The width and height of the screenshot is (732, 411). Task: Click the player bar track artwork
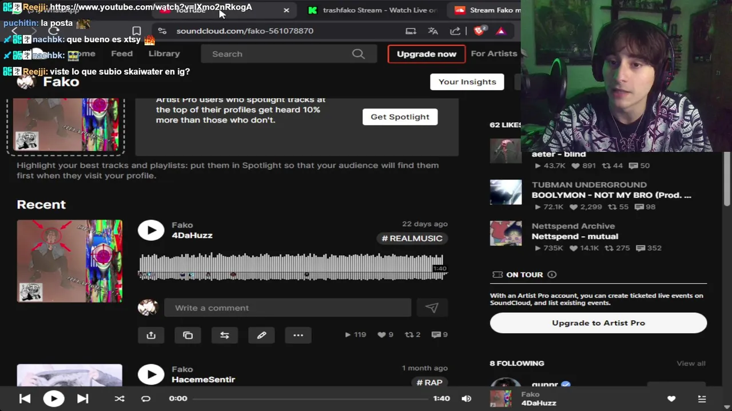click(x=501, y=398)
